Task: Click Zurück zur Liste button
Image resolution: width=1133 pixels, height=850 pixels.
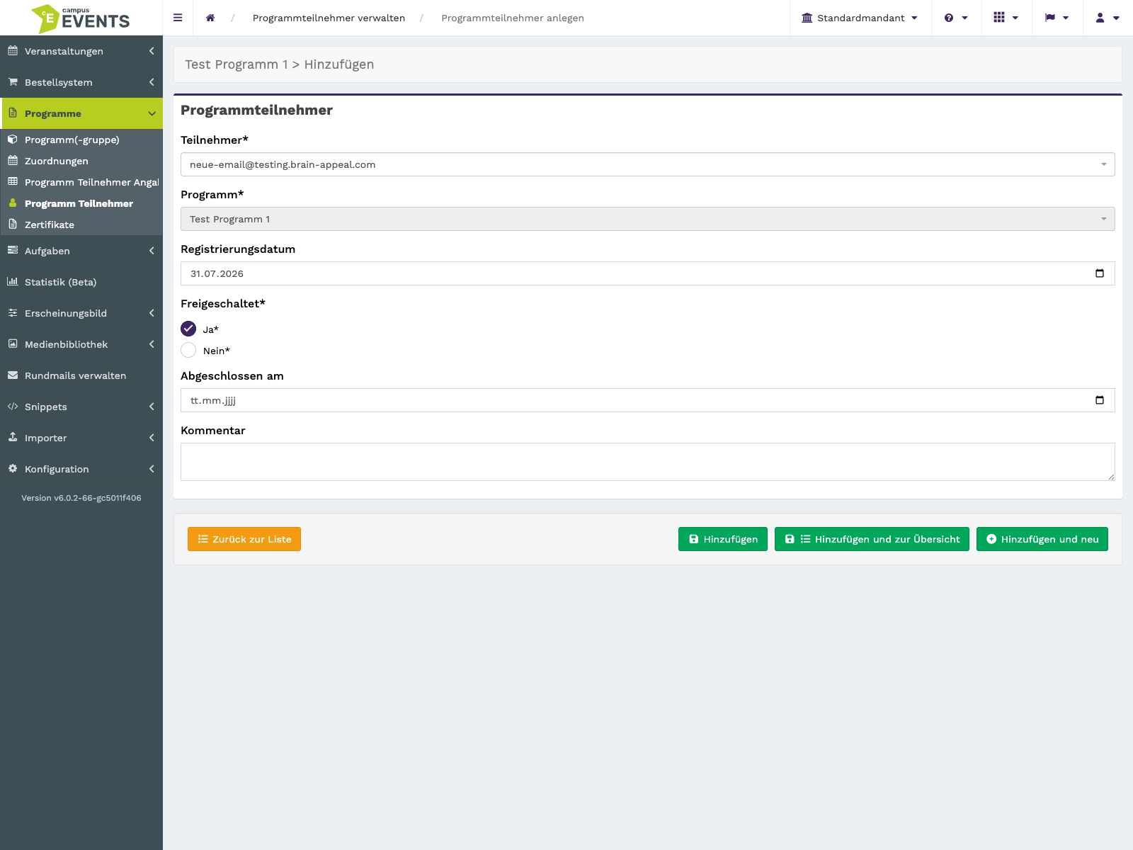Action: pos(244,539)
